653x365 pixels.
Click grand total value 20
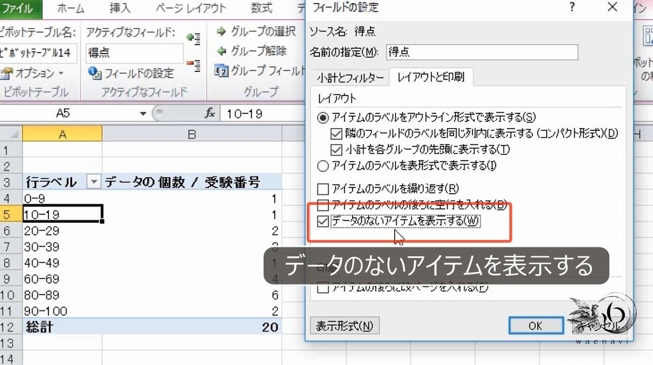tap(192, 327)
